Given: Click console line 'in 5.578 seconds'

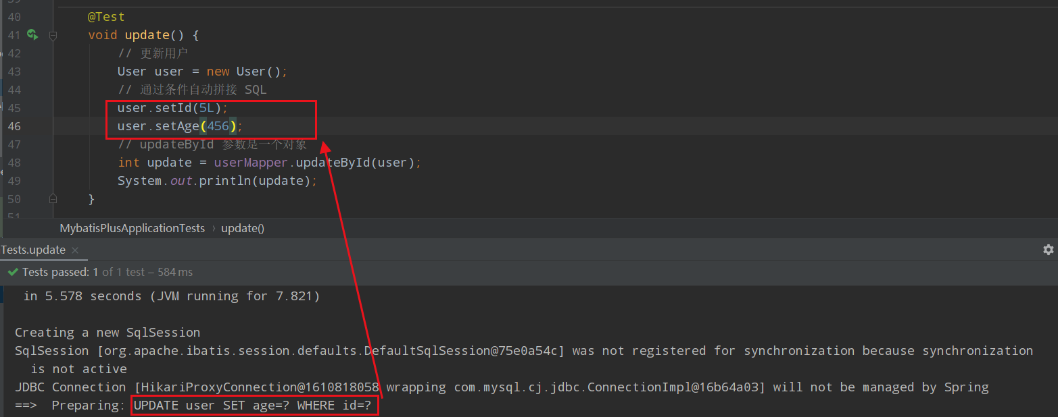Looking at the screenshot, I should pos(172,296).
